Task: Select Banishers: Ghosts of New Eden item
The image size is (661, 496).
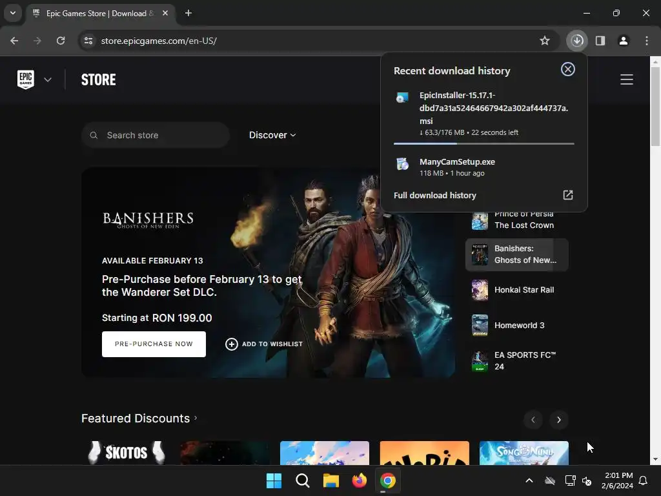Action: pyautogui.click(x=517, y=254)
